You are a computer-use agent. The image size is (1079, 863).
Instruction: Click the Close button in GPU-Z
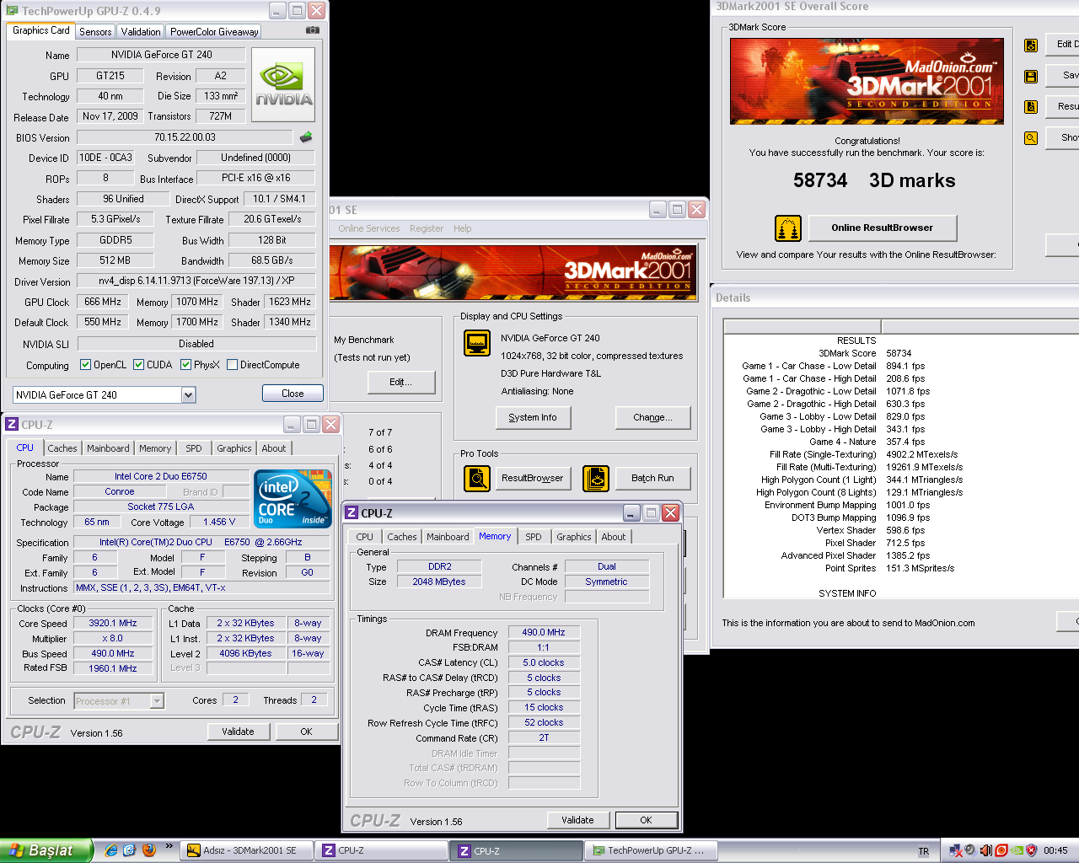pos(293,394)
